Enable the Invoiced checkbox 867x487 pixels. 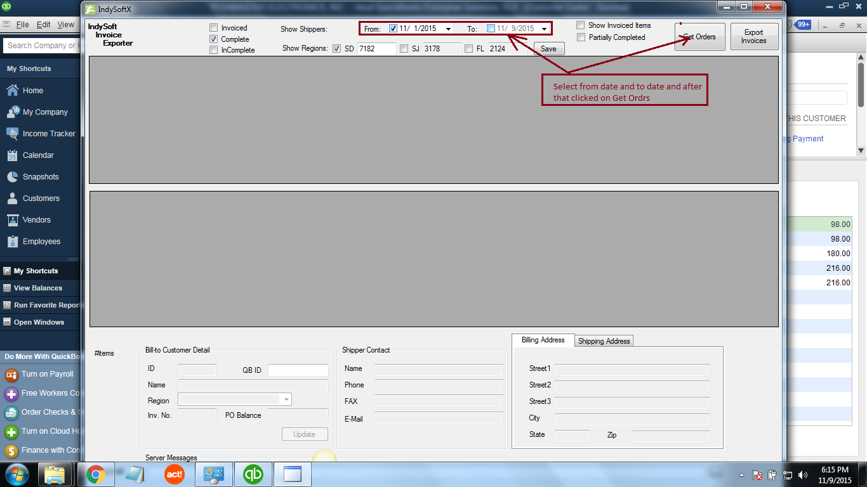point(214,28)
